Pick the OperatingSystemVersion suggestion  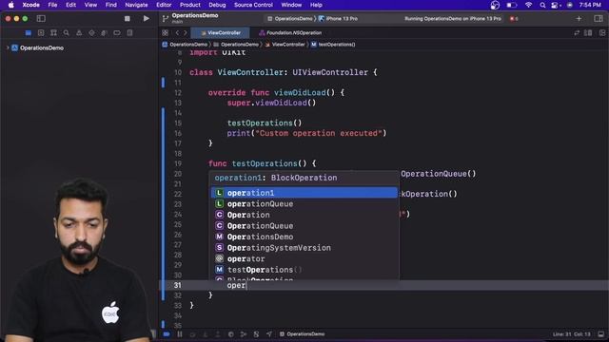pyautogui.click(x=304, y=248)
